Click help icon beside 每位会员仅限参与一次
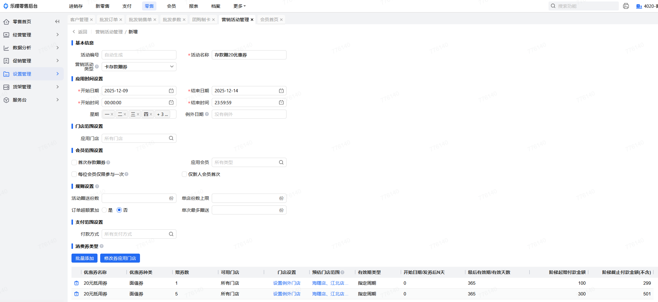Viewport: 658px width, 302px height. (127, 174)
